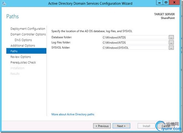Close the wizard window
Image resolution: width=183 pixels, height=133 pixels.
click(x=174, y=3)
